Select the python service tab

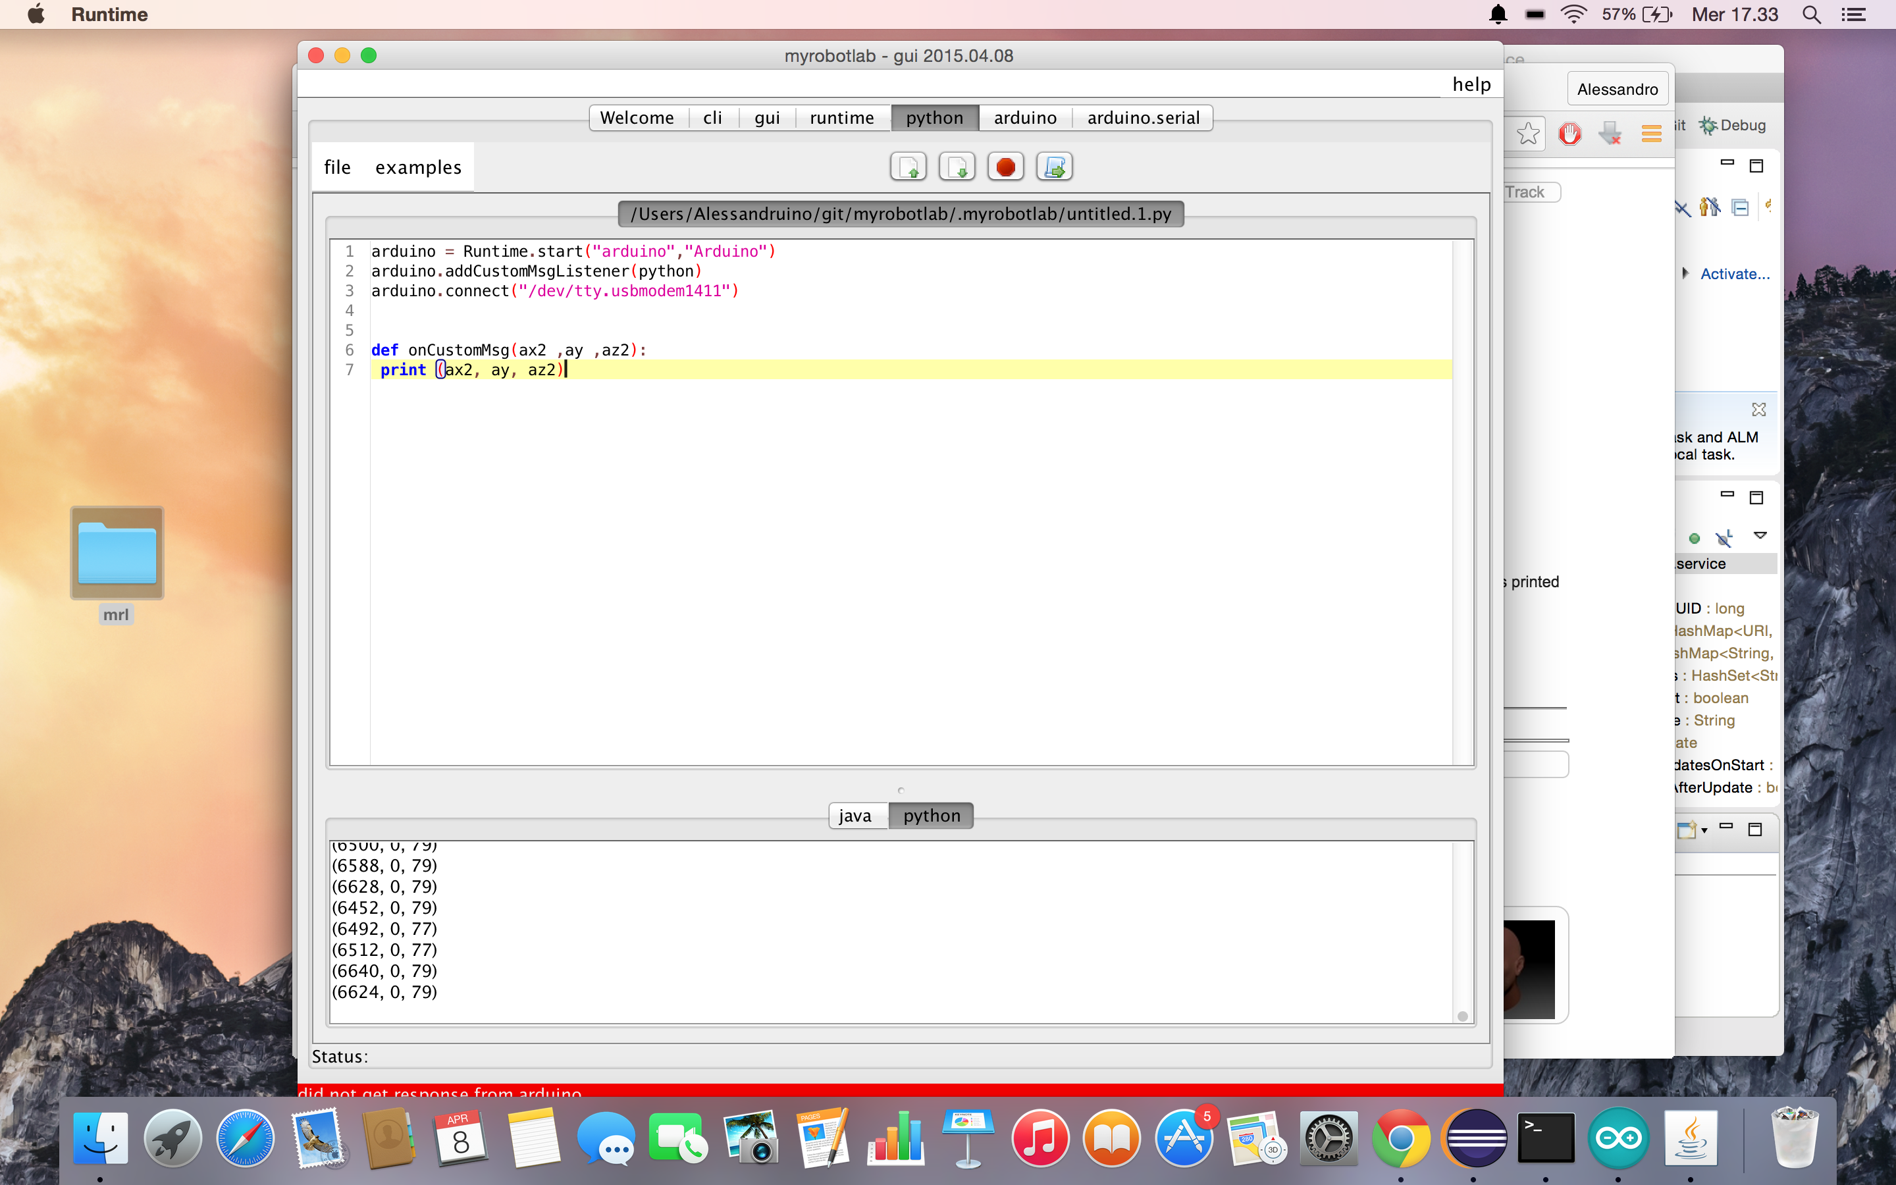tap(935, 118)
